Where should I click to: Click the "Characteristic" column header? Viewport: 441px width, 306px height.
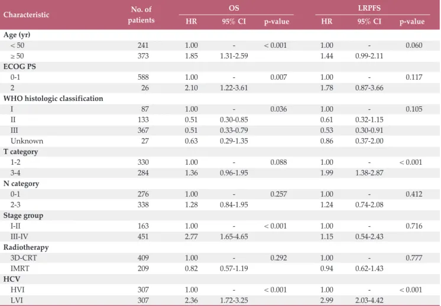point(26,15)
